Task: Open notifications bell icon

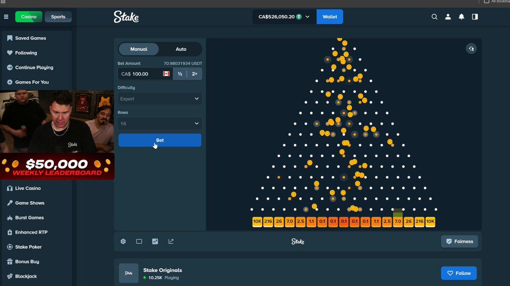Action: tap(462, 17)
